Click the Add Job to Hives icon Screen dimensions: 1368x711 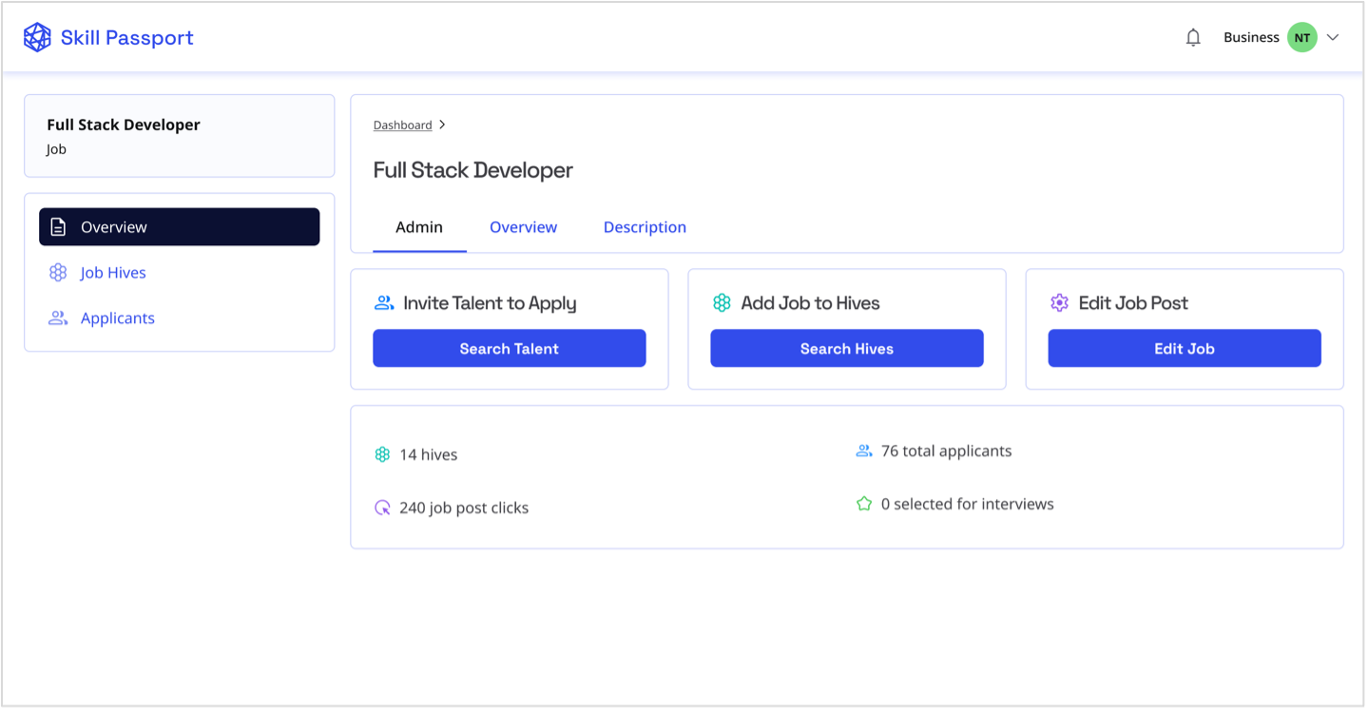pyautogui.click(x=722, y=303)
